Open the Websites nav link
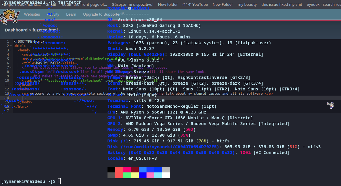Image resolution: width=341 pixels, height=186 pixels. point(32,14)
